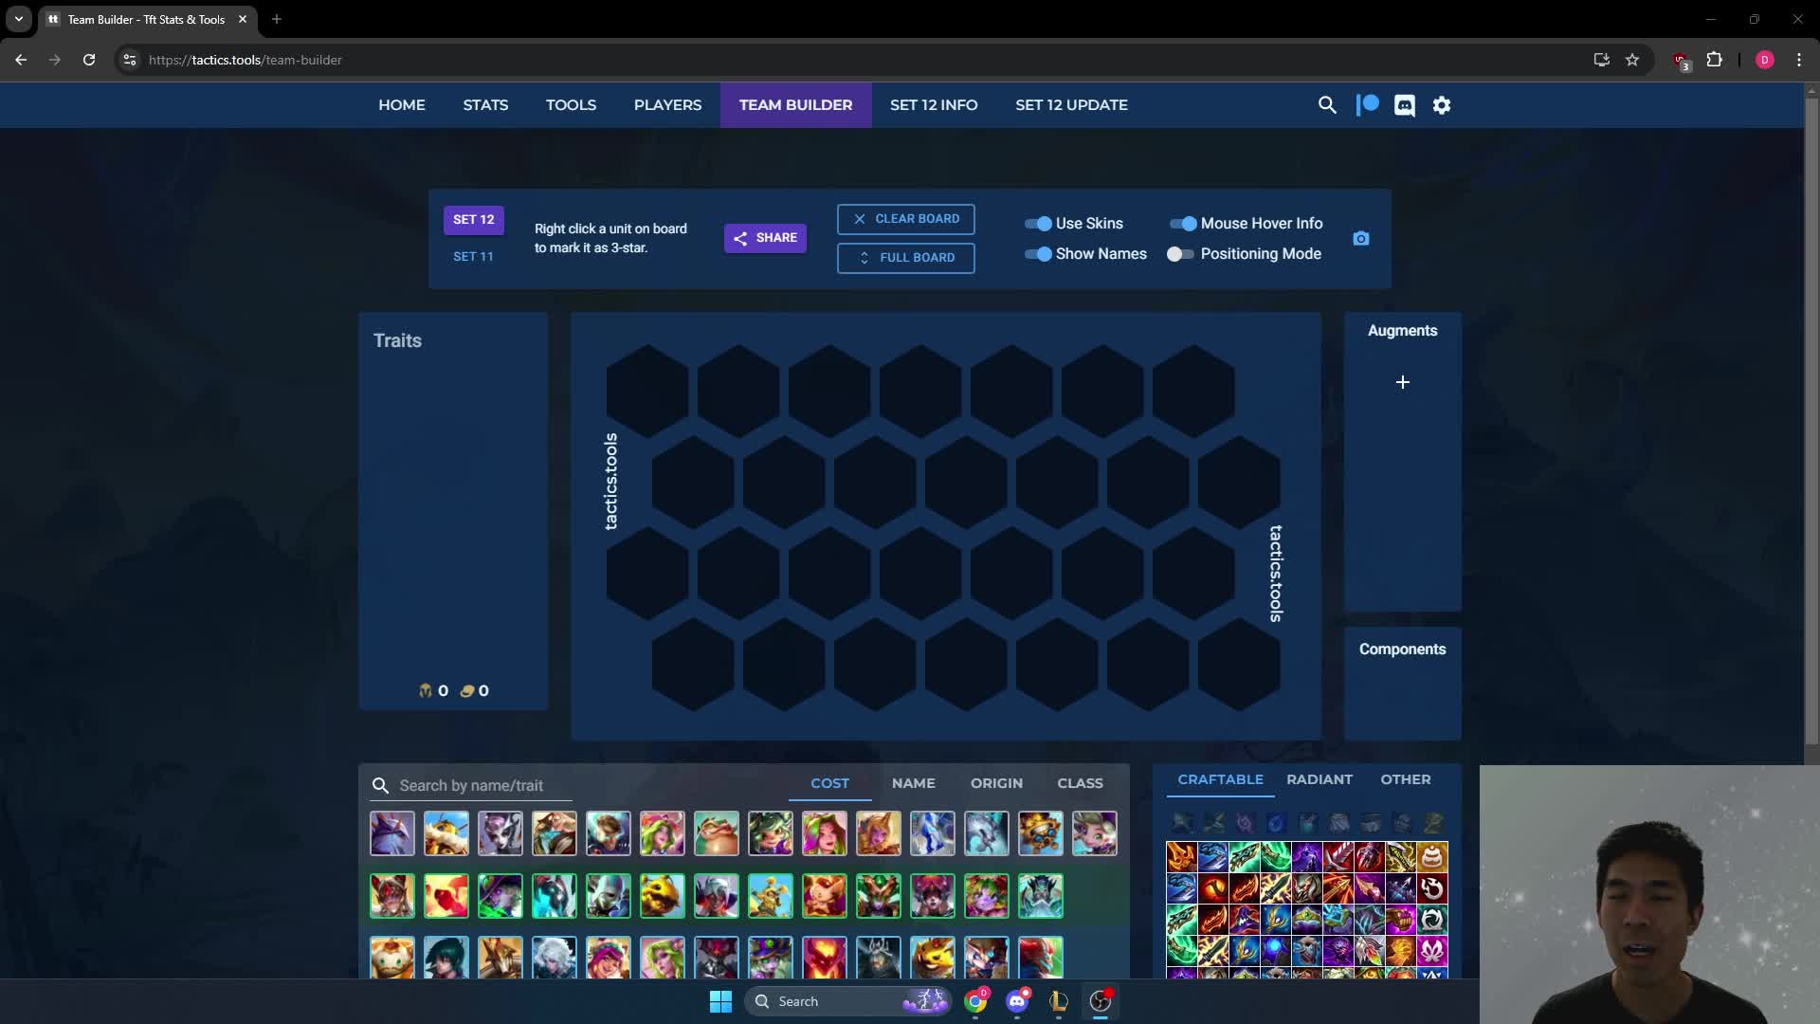Bookmark this page with the star icon
Viewport: 1820px width, 1024px height.
pos(1632,60)
